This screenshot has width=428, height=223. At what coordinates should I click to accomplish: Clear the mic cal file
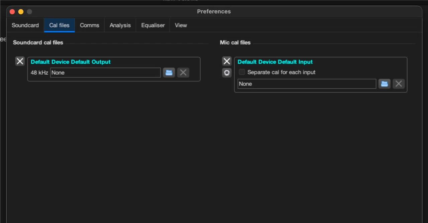pyautogui.click(x=399, y=84)
